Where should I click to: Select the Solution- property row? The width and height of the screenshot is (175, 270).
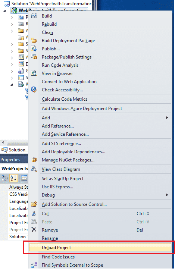pos(14,236)
